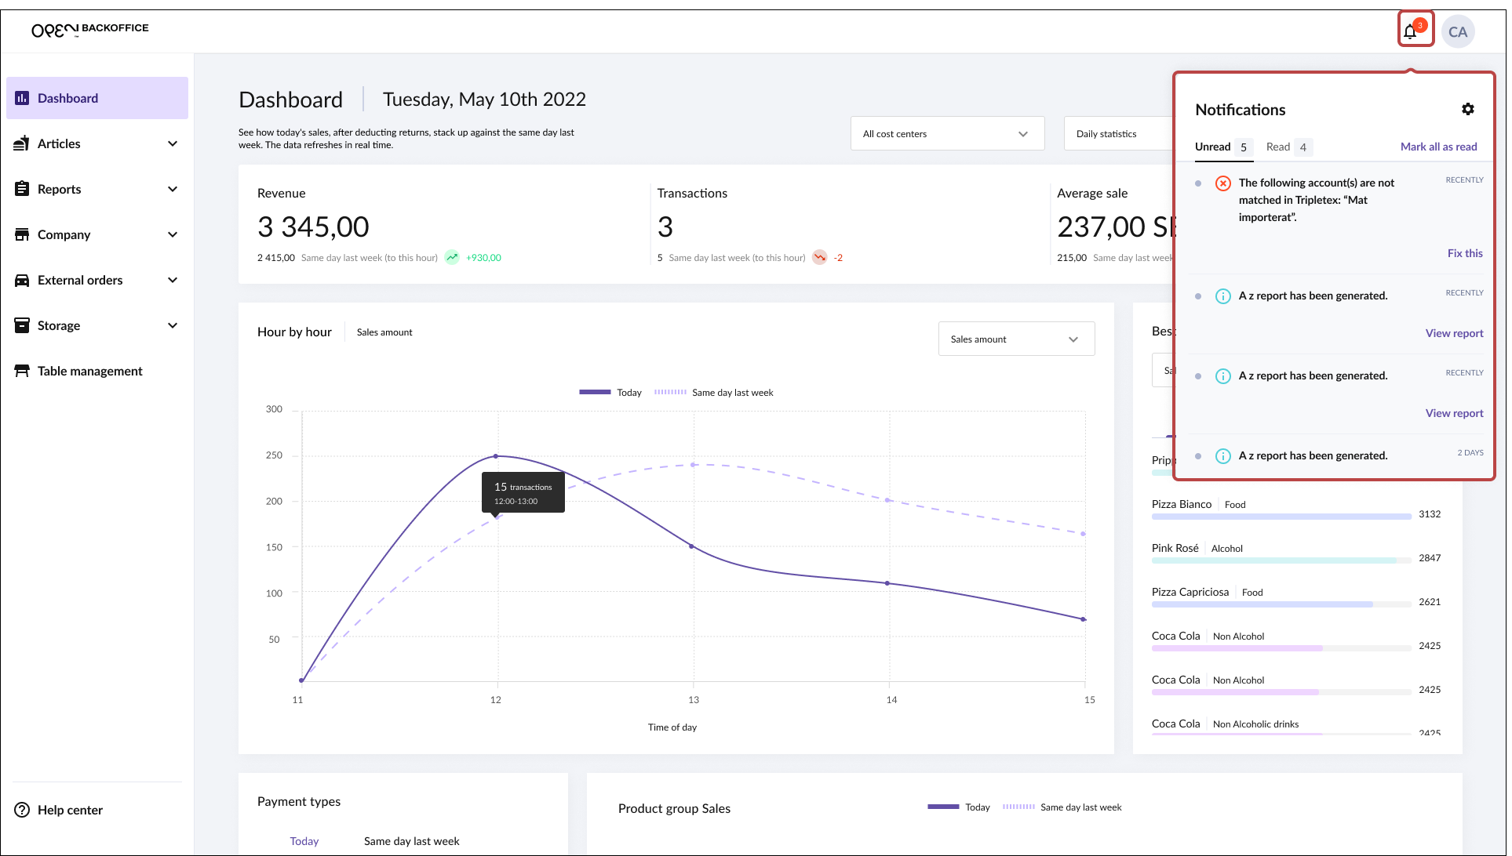Click the Help center question icon

click(22, 810)
